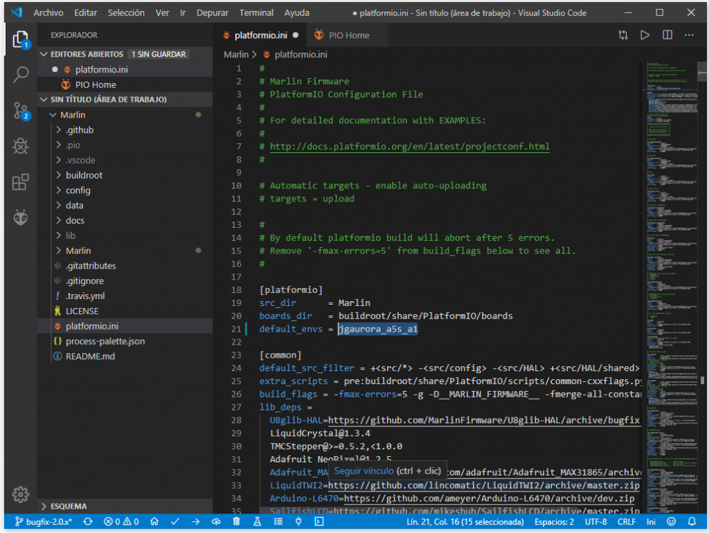Click the split editor icon
Image resolution: width=709 pixels, height=533 pixels.
tap(667, 35)
